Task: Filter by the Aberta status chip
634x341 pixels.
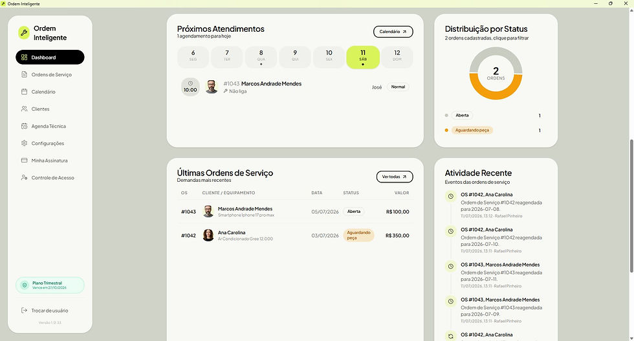Action: pyautogui.click(x=462, y=115)
